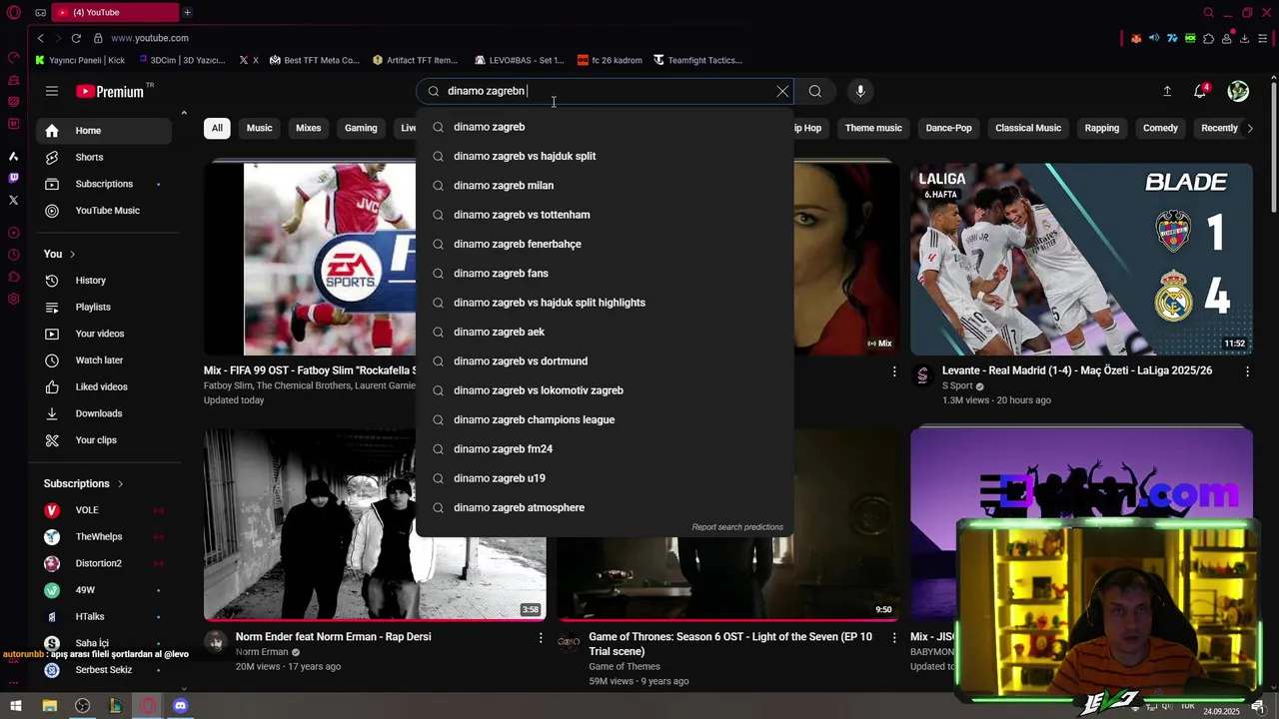
Task: Select the Mixes filter chip
Action: [309, 128]
